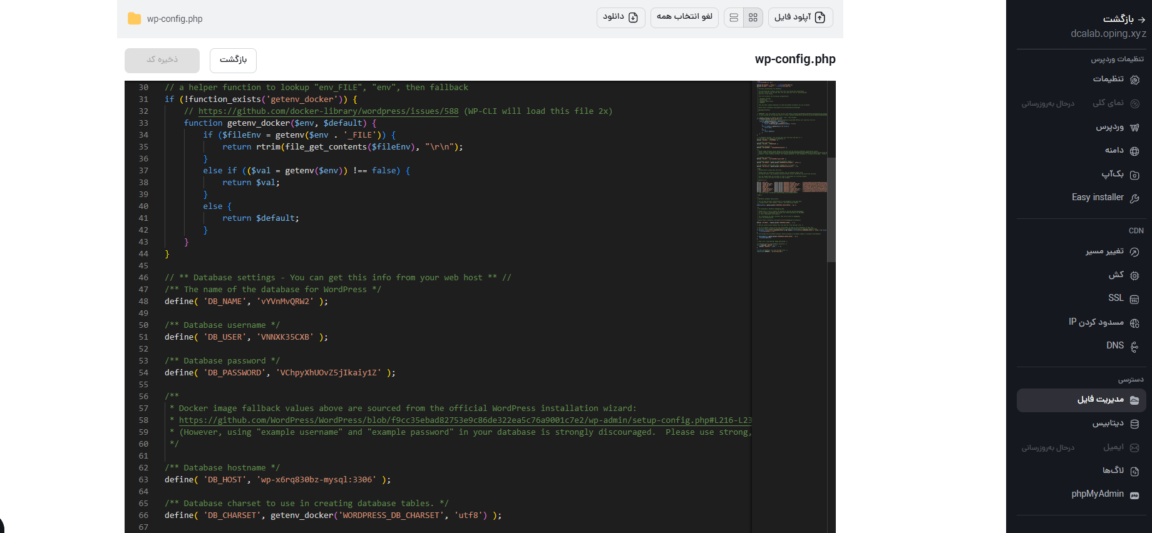1152x533 pixels.
Task: Select the مسدود کردن IP menu text
Action: tap(1096, 322)
